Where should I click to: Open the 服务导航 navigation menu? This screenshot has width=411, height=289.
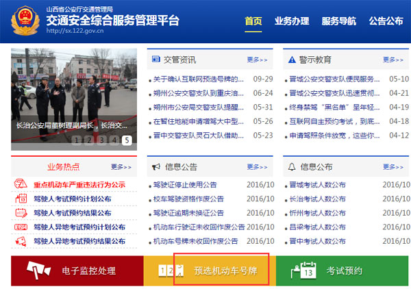click(x=339, y=21)
